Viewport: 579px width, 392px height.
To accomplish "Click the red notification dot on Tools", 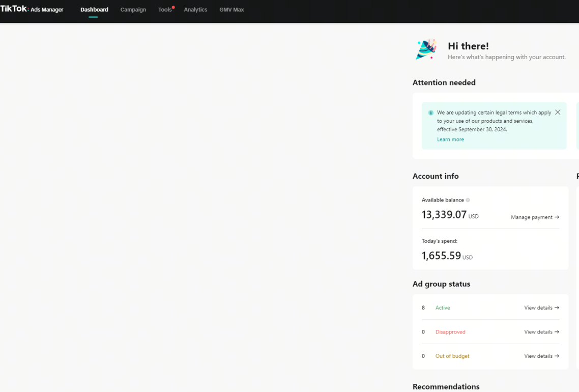I will tap(173, 7).
